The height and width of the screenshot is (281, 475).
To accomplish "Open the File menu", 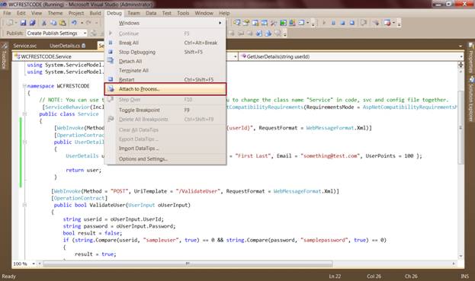I will 7,13.
